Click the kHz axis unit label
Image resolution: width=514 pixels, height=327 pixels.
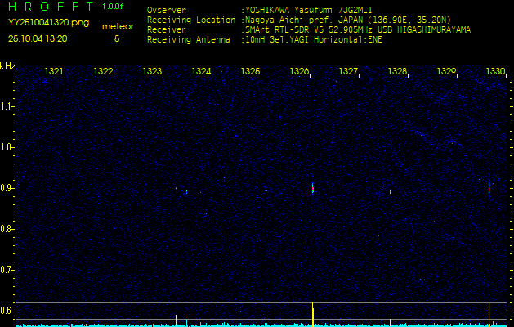pos(7,65)
